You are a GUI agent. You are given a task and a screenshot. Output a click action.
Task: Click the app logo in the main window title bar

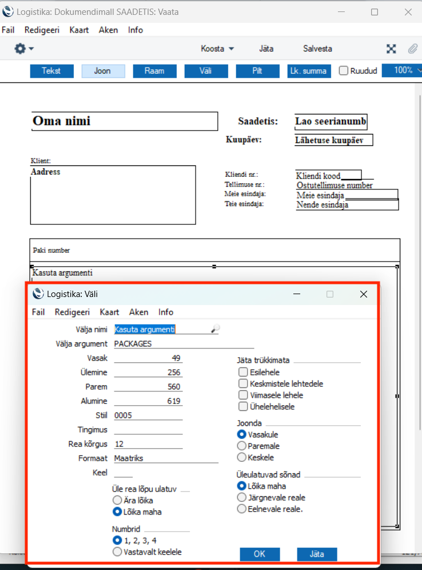(x=8, y=11)
